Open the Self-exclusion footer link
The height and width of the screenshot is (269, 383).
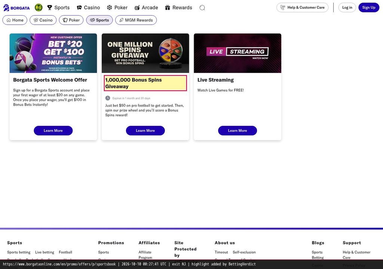pyautogui.click(x=244, y=252)
